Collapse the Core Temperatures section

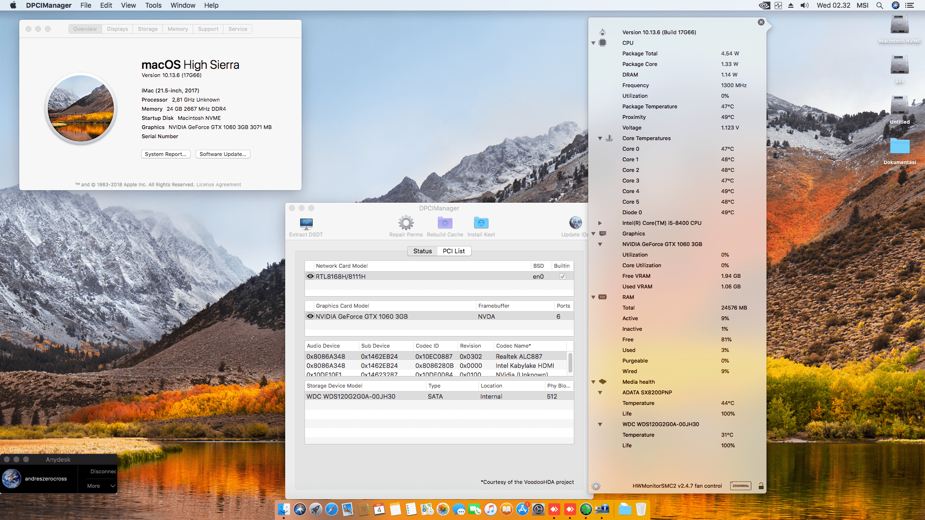click(600, 138)
